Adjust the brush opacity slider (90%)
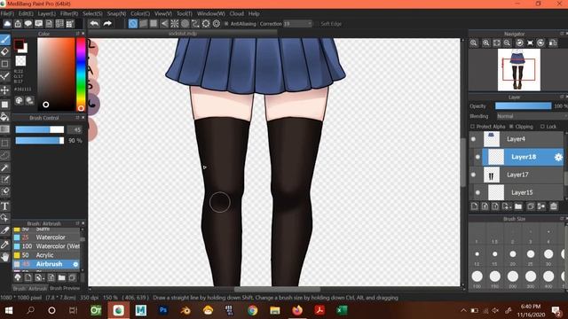This screenshot has height=319, width=568. tap(39, 141)
